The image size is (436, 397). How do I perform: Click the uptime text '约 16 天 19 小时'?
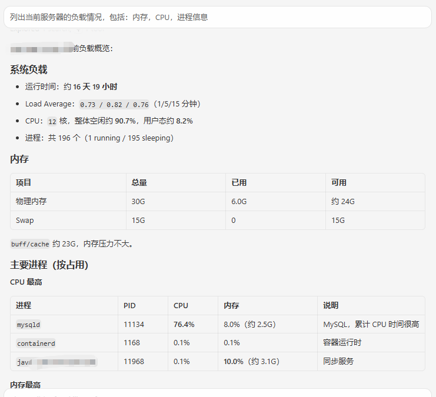click(91, 86)
